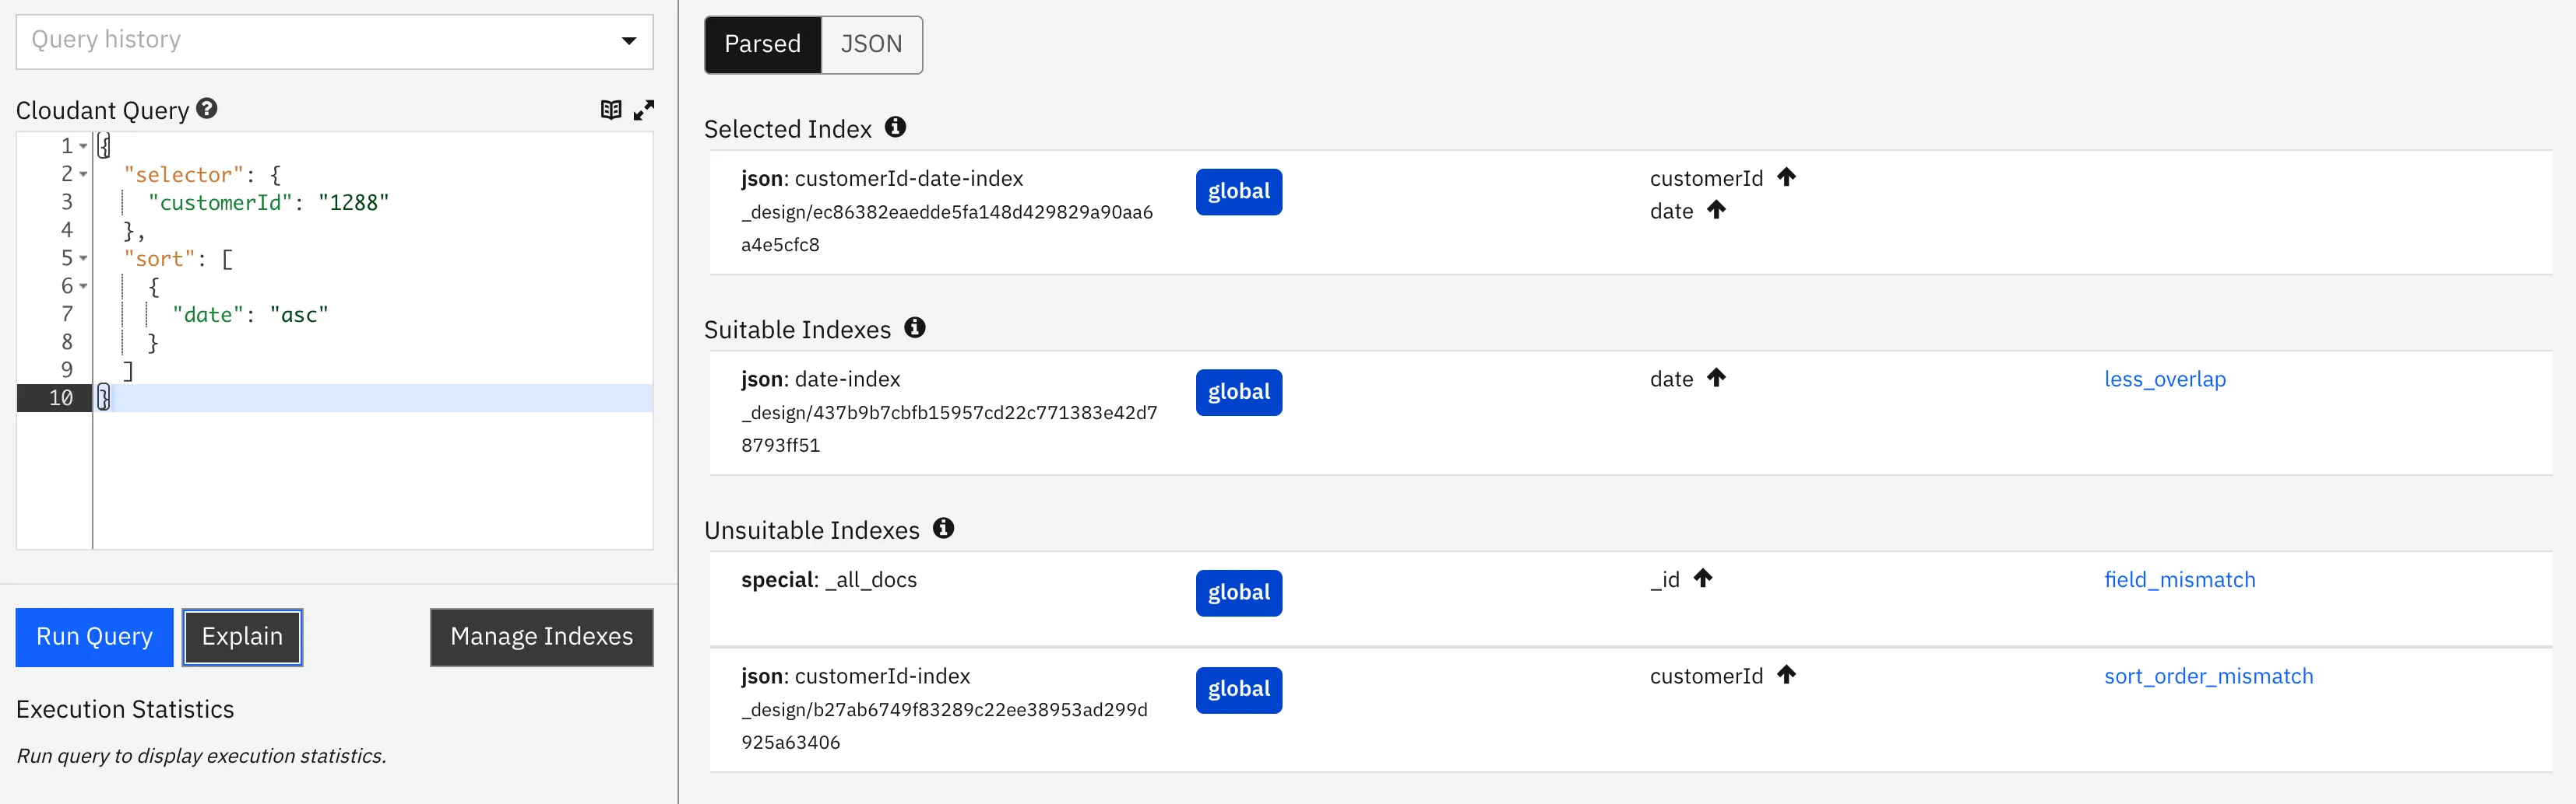Click the global badge in date-index row
The height and width of the screenshot is (804, 2576).
click(x=1238, y=393)
